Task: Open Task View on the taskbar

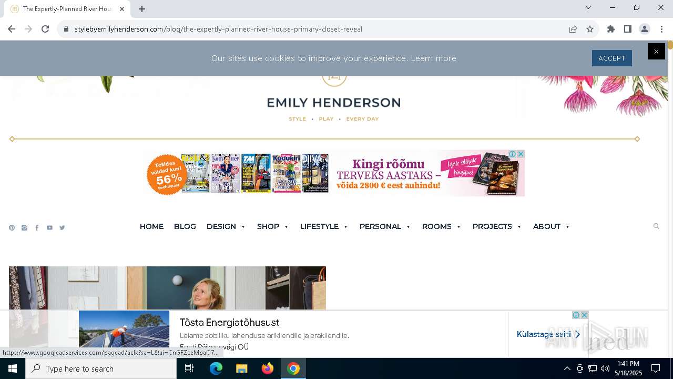Action: click(x=189, y=368)
